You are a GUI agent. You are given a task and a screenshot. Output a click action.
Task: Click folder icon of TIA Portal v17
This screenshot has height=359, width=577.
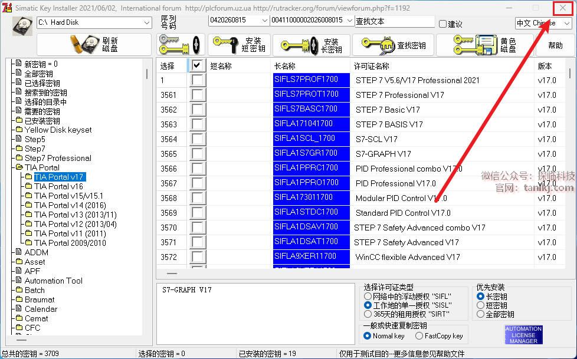[29, 177]
